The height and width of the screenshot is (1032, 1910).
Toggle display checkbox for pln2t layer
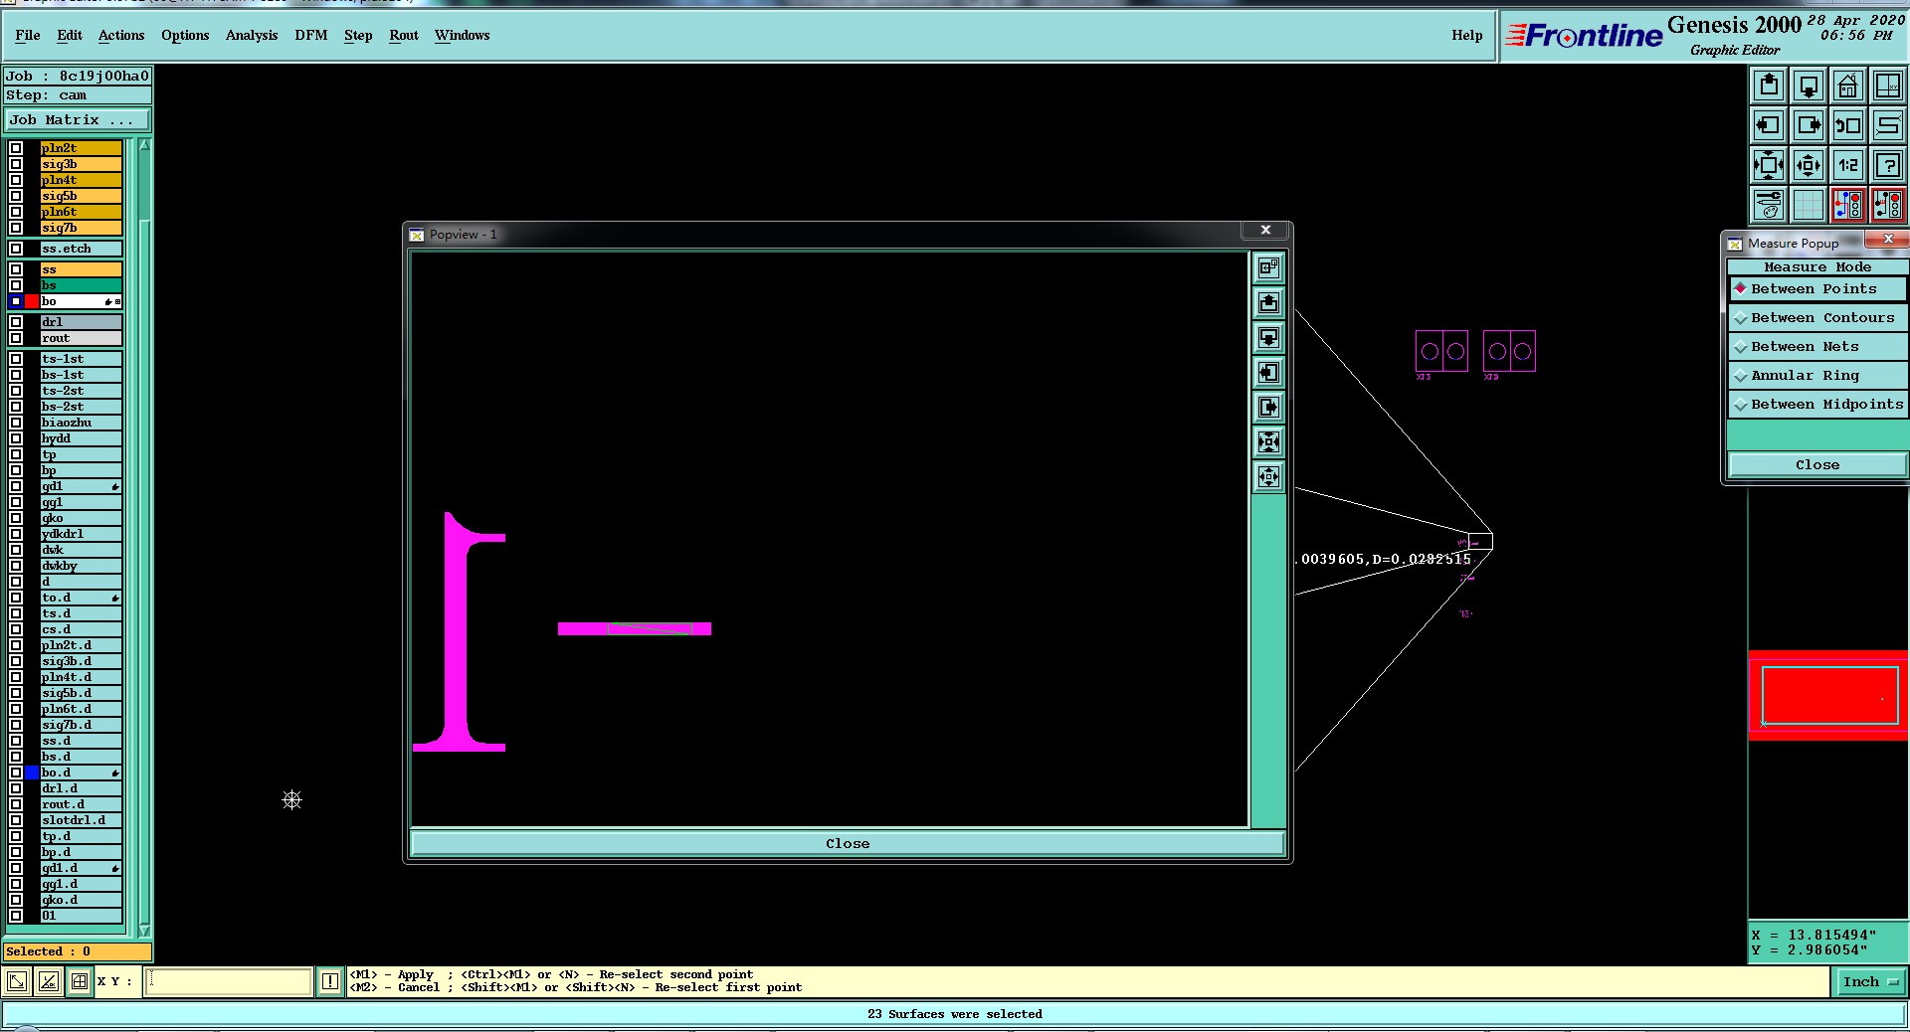coord(16,148)
